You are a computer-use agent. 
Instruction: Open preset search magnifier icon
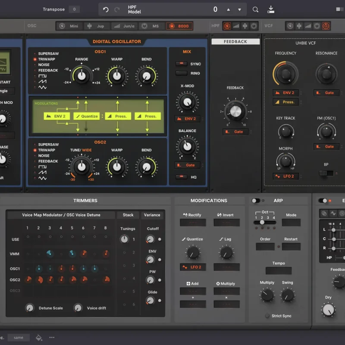(x=256, y=9)
